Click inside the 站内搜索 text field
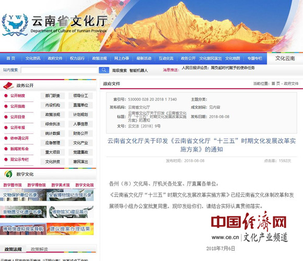Screen dimensions: 303x261 point(60,70)
